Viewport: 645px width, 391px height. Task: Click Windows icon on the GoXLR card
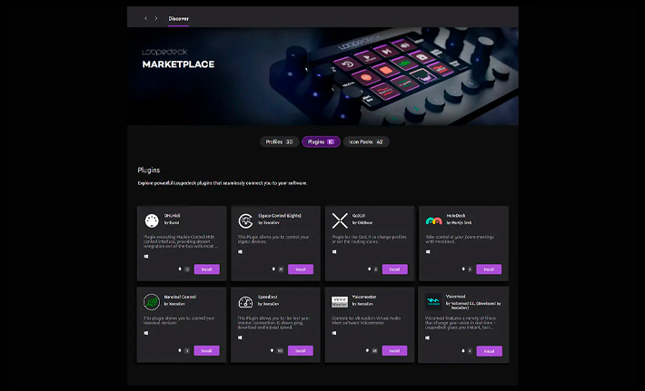click(334, 252)
